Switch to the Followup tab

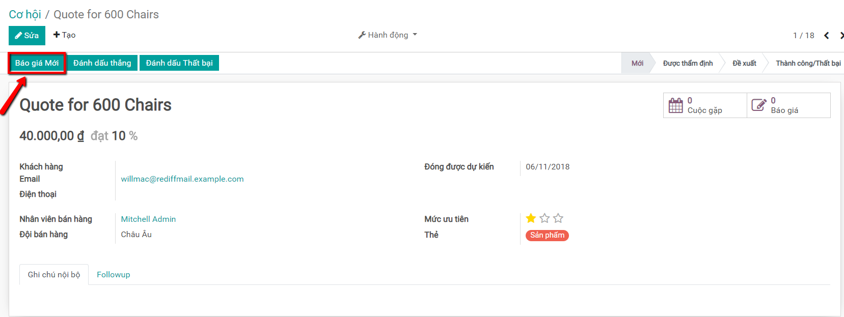tap(113, 275)
